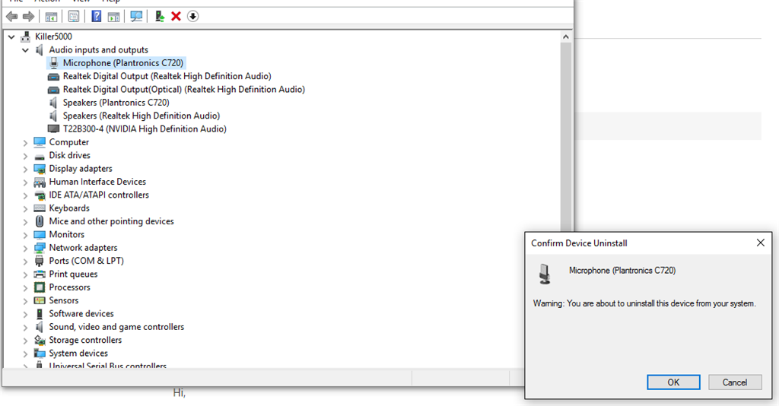This screenshot has width=779, height=406.
Task: Select the 'Audio inputs and outputs' label
Action: 98,49
